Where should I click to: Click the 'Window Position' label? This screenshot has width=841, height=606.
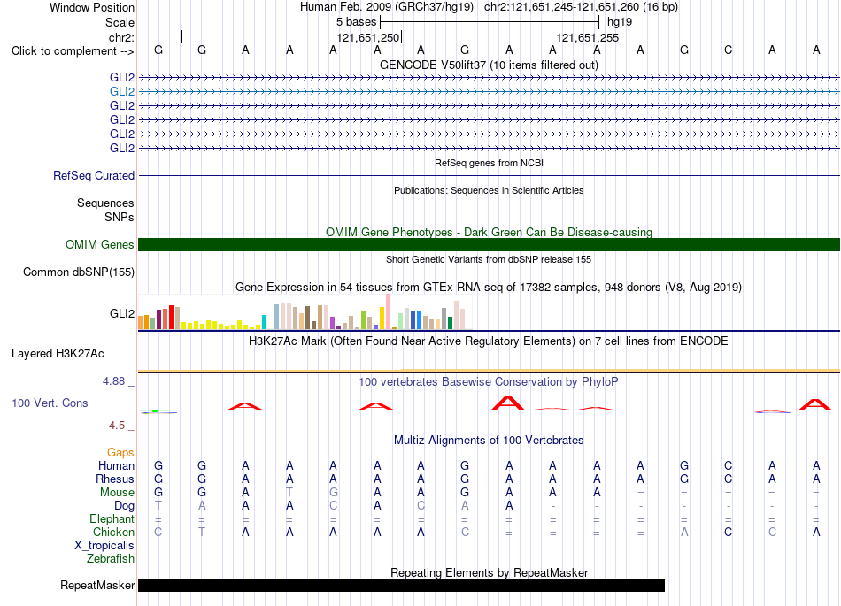click(92, 7)
